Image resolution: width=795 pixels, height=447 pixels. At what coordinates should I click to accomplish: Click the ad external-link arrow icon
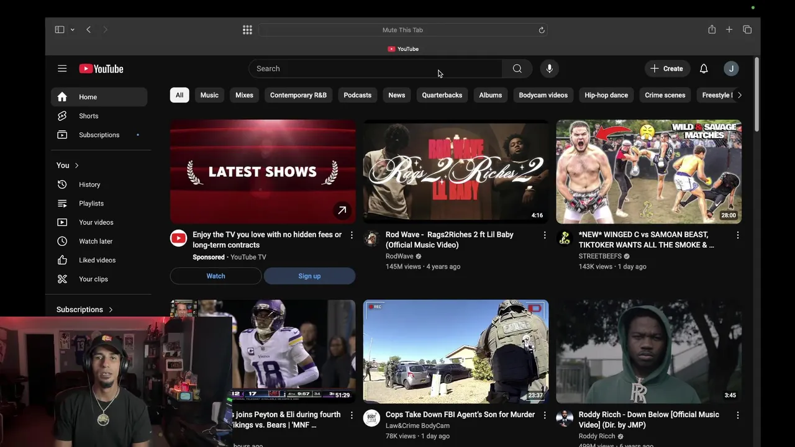coord(342,210)
